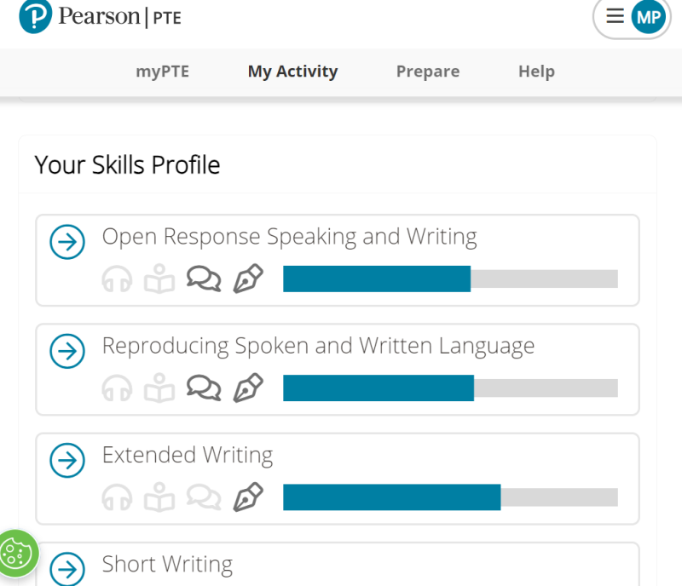Open the Help menu item
682x586 pixels.
pos(536,72)
